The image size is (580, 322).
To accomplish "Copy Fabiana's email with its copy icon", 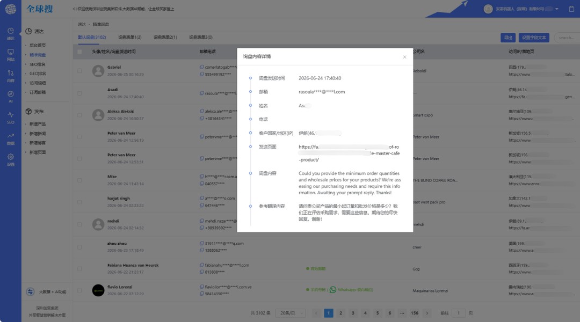I will click(201, 265).
